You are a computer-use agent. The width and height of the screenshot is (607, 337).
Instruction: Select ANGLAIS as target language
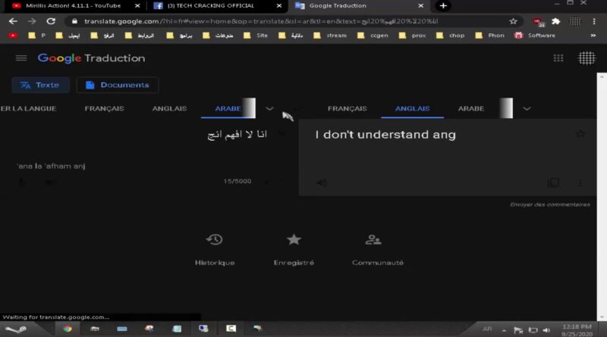coord(412,108)
